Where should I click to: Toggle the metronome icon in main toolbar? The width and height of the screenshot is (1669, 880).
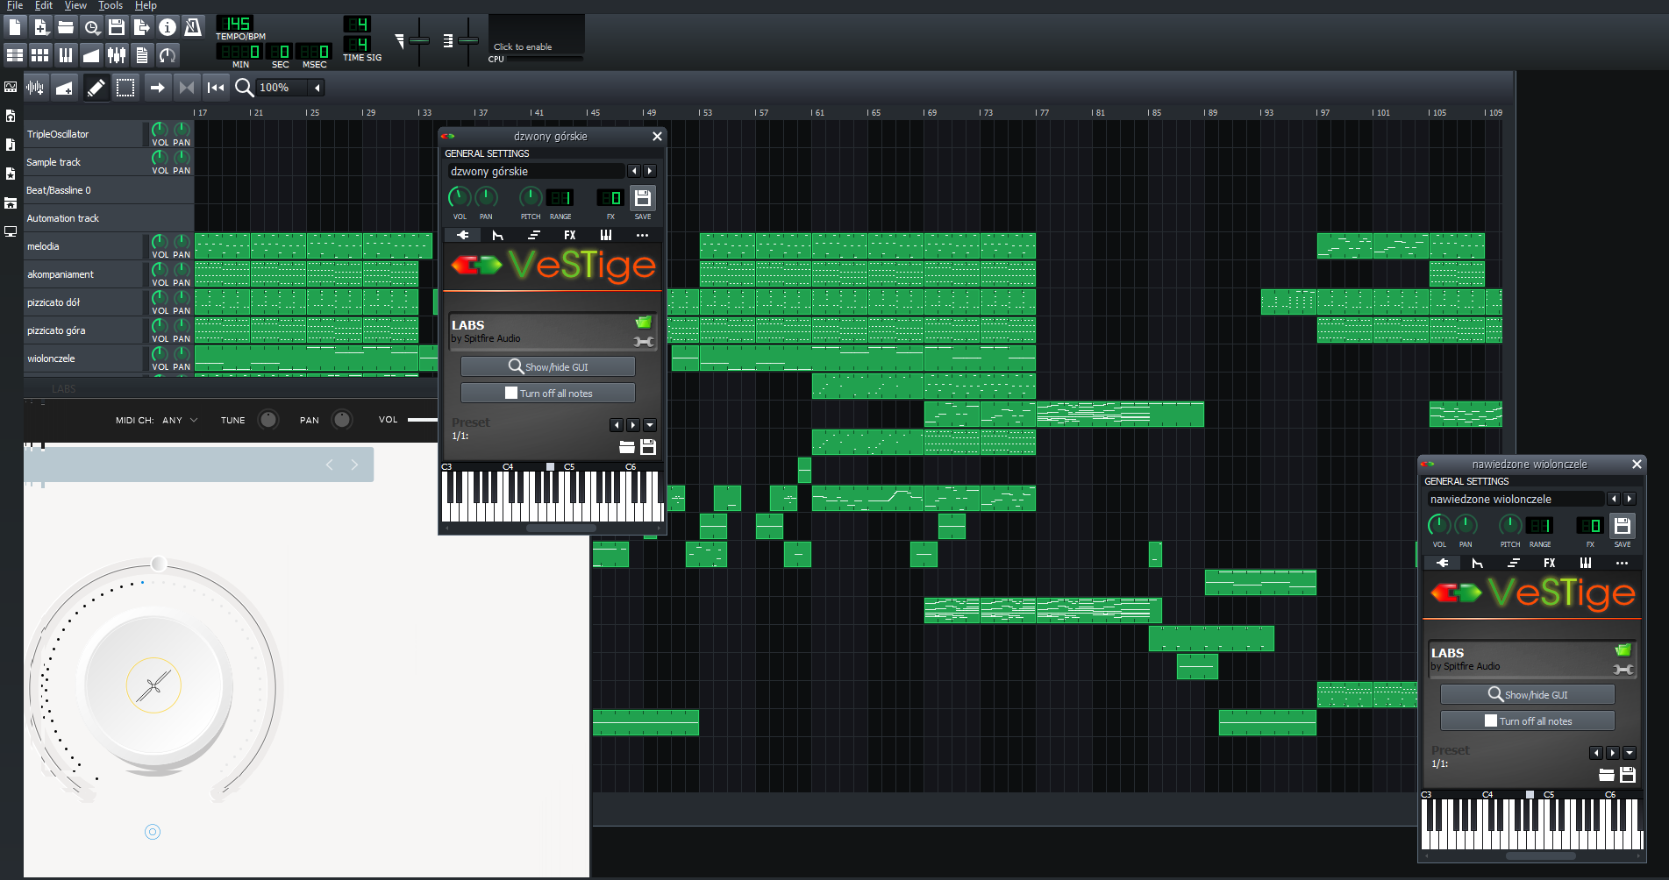pyautogui.click(x=193, y=28)
